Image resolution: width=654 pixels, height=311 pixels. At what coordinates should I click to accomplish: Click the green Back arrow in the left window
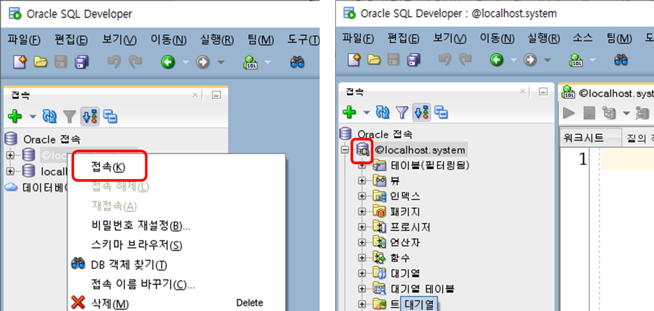168,62
